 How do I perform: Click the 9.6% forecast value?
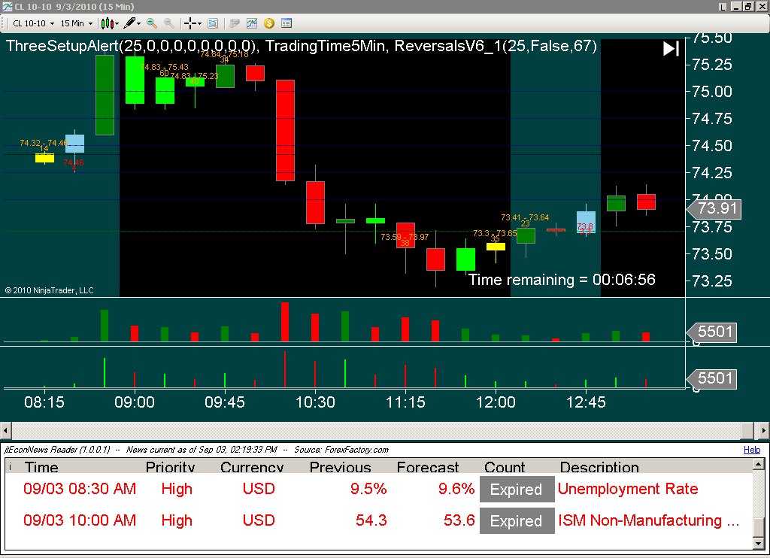coord(456,489)
